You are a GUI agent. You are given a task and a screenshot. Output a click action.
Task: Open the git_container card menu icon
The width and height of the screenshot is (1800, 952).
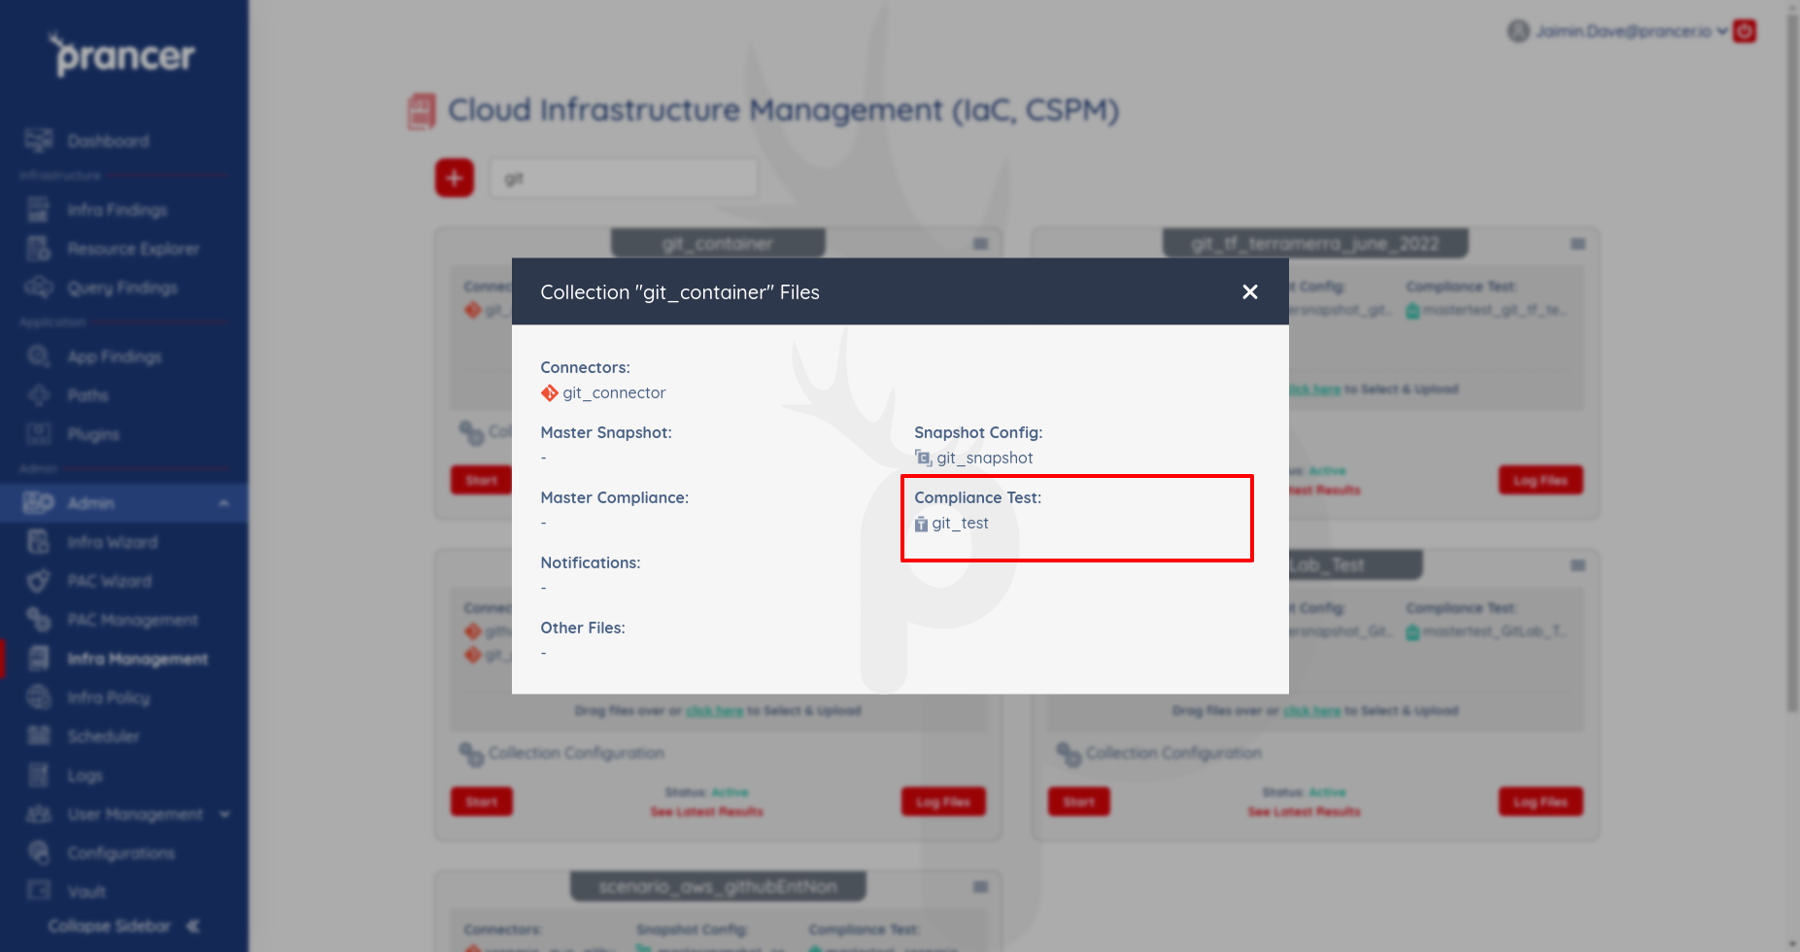[x=981, y=244]
